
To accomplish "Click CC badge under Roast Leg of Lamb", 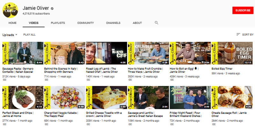I will pyautogui.click(x=88, y=80).
